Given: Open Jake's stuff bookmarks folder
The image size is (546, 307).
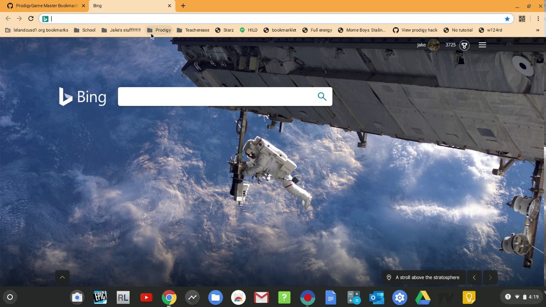Looking at the screenshot, I should click(121, 30).
